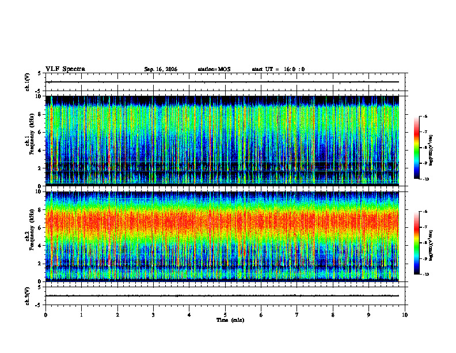The width and height of the screenshot is (456, 353).
Task: Click the 9 minute tick label on time axis
Action: (368, 315)
